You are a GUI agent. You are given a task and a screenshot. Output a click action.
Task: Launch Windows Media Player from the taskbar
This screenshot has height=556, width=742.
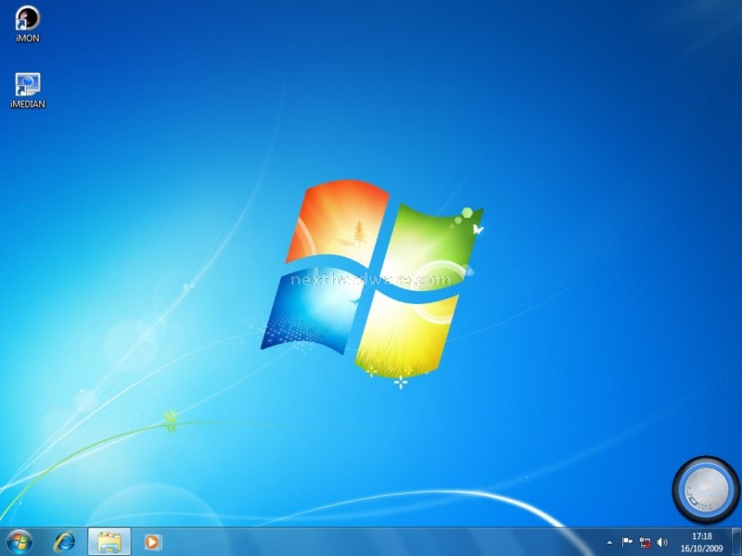tap(152, 542)
